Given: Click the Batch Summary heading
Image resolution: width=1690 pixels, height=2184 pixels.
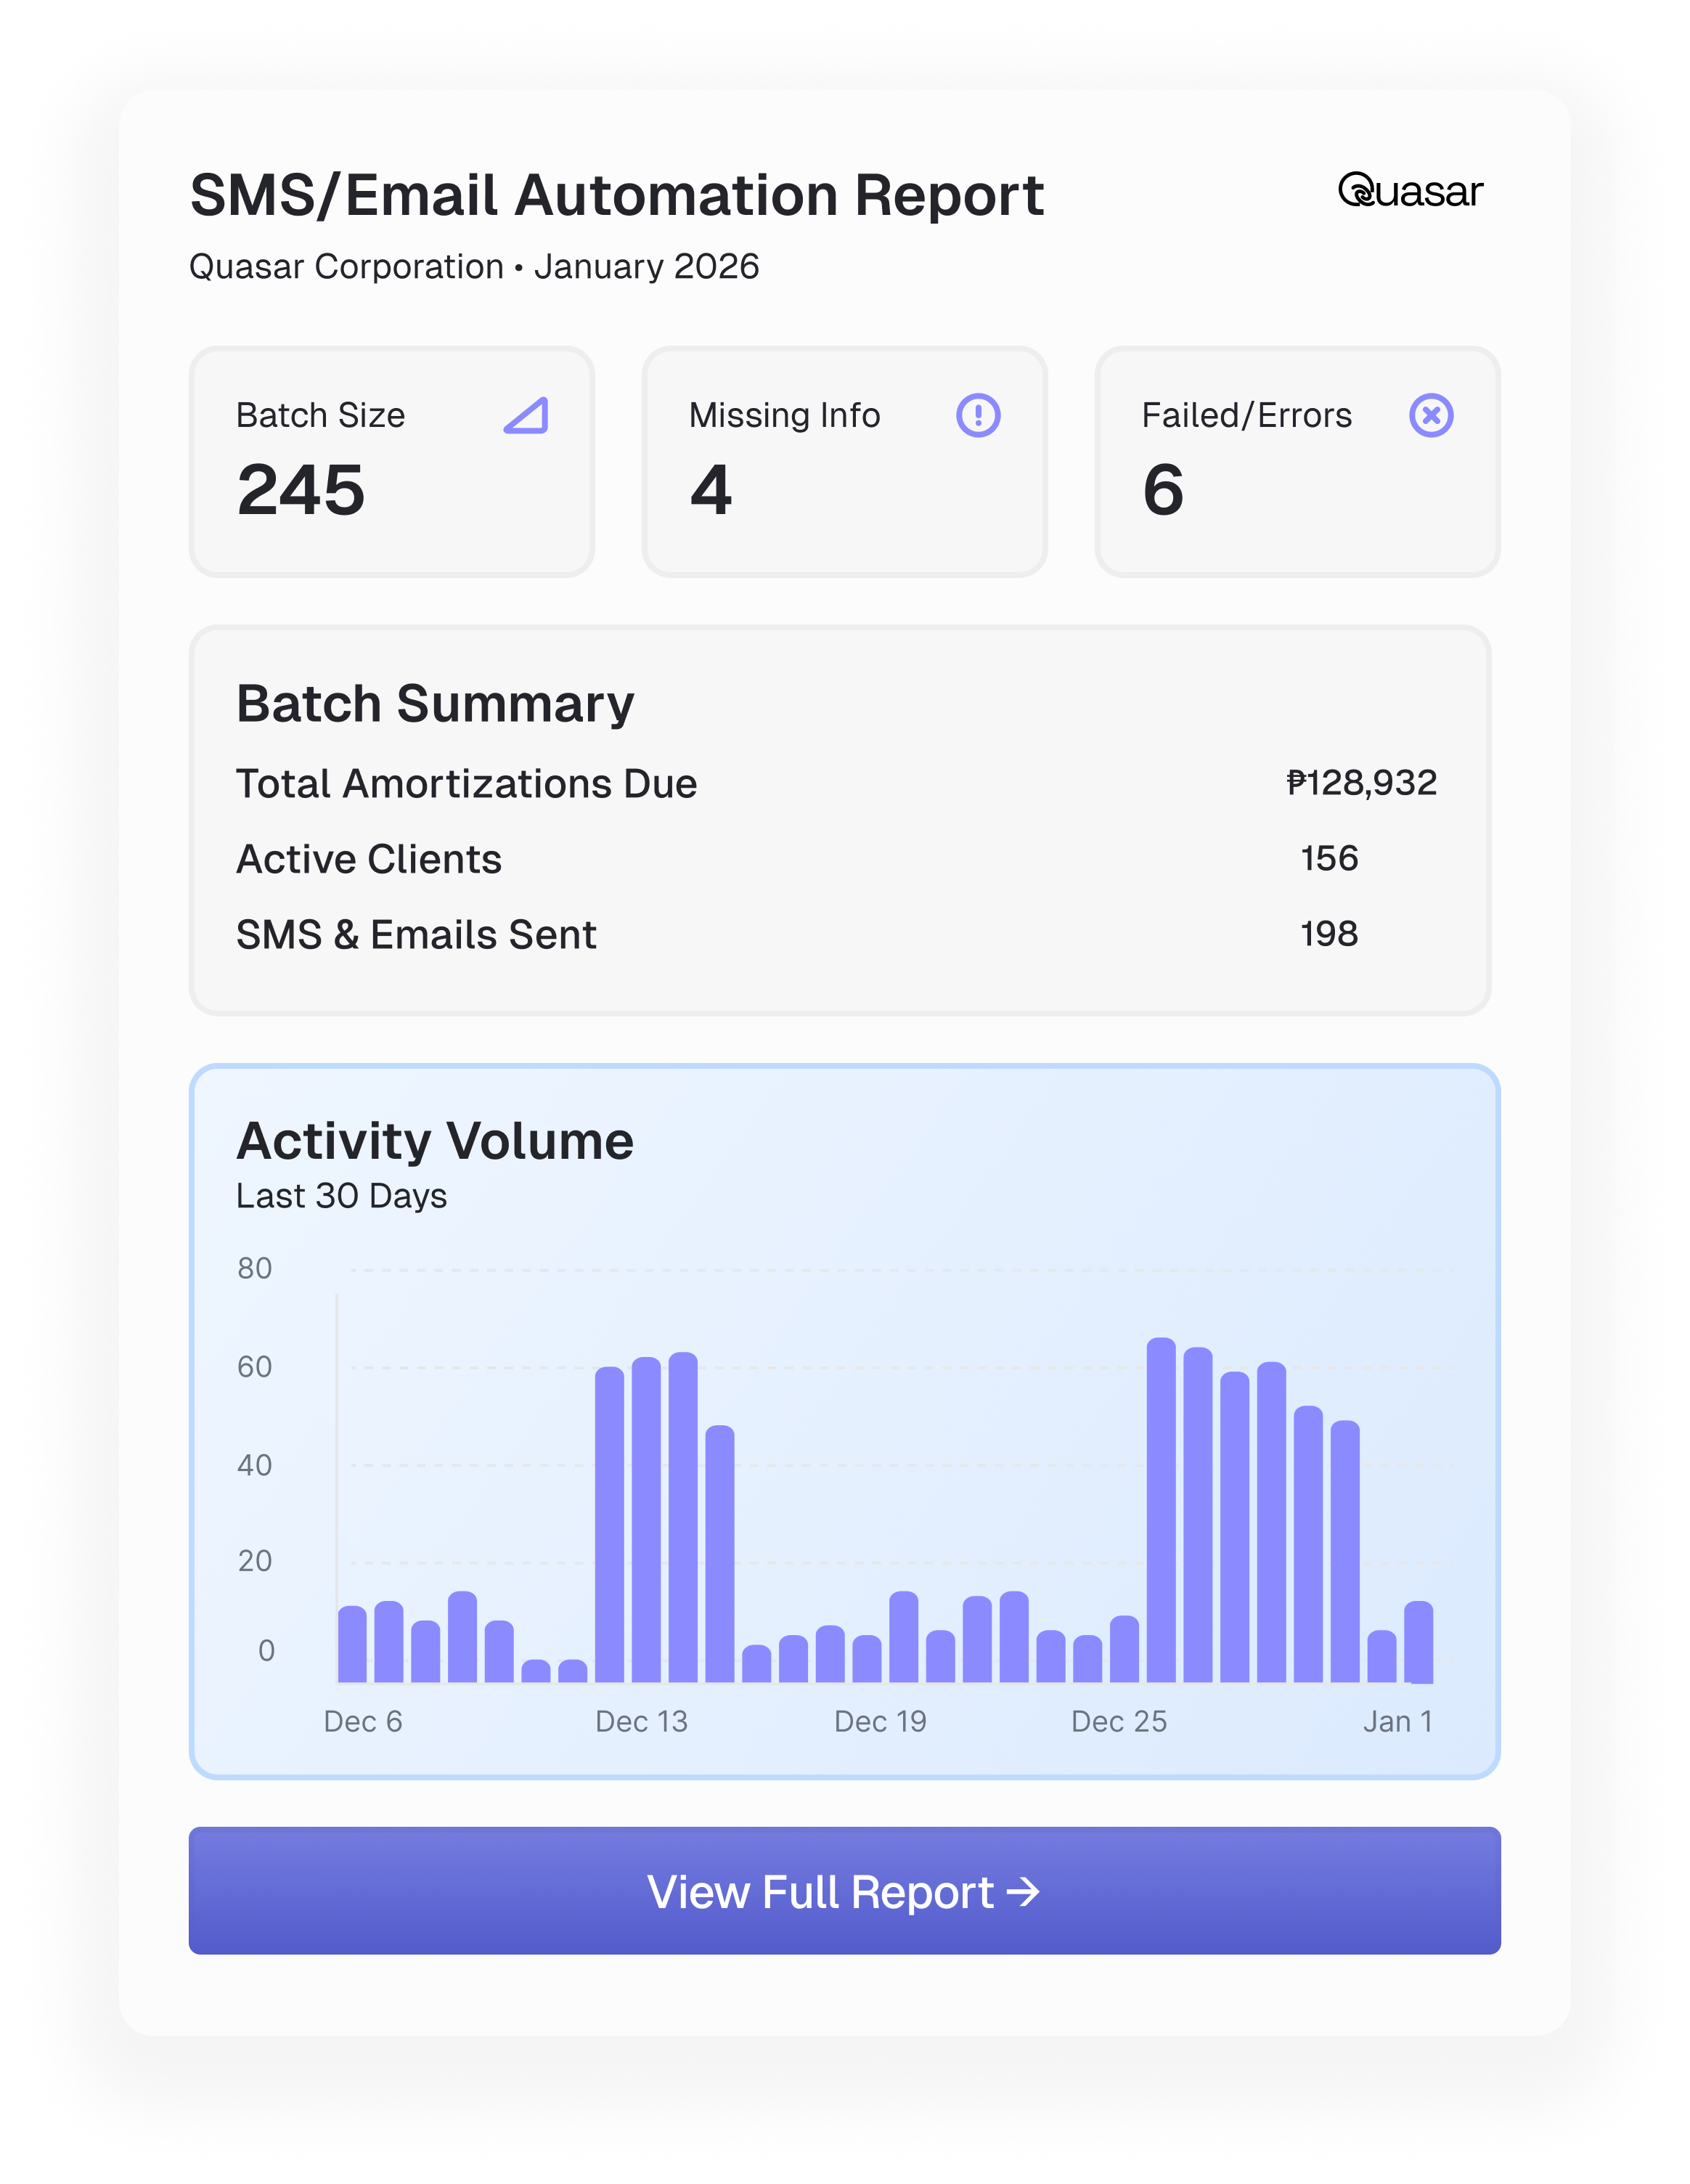Looking at the screenshot, I should pyautogui.click(x=435, y=704).
